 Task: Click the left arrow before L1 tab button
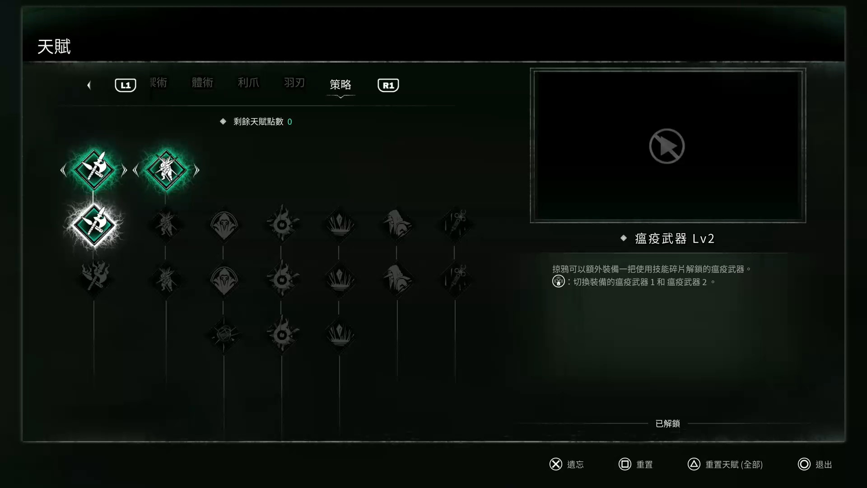coord(89,85)
